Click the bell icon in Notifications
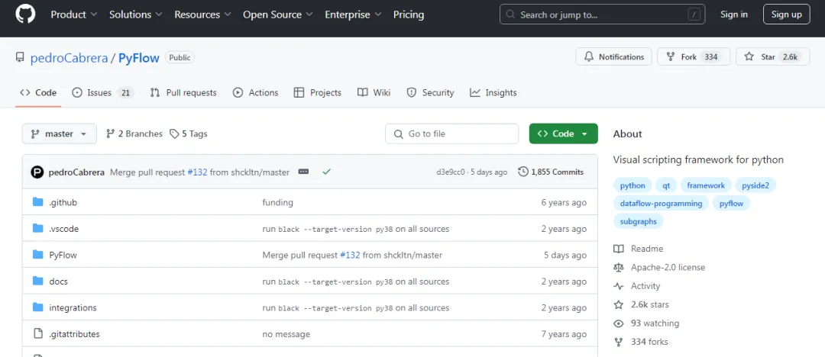 (589, 56)
